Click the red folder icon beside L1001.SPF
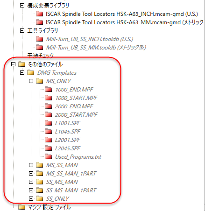 pos(49,123)
